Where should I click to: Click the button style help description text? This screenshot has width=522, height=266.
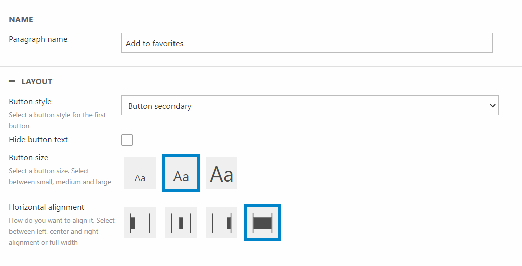pos(57,120)
